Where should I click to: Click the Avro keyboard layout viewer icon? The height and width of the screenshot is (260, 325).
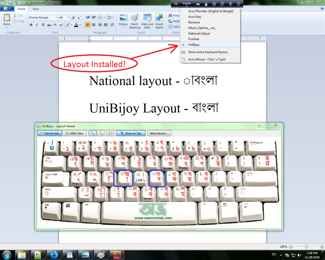pos(198,4)
